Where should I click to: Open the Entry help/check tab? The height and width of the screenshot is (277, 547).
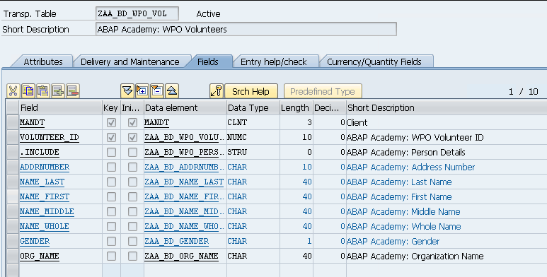[x=274, y=61]
